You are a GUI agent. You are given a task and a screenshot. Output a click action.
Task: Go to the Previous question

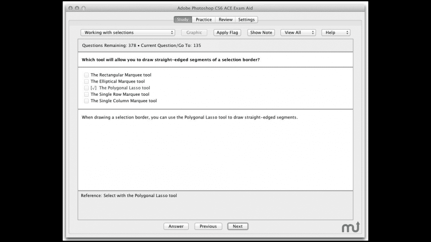208,226
